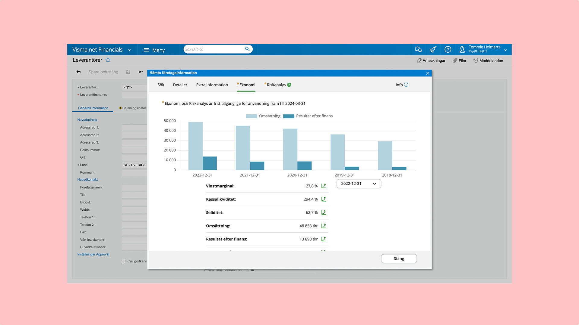Click the E-post field
The image size is (579, 325).
(x=134, y=202)
